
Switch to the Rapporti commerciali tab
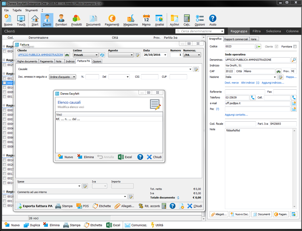(236, 39)
